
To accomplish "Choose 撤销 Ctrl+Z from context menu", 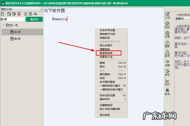I will tap(111, 63).
